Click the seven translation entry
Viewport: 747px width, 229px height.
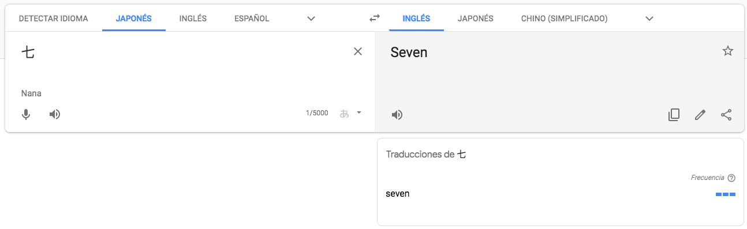click(398, 194)
